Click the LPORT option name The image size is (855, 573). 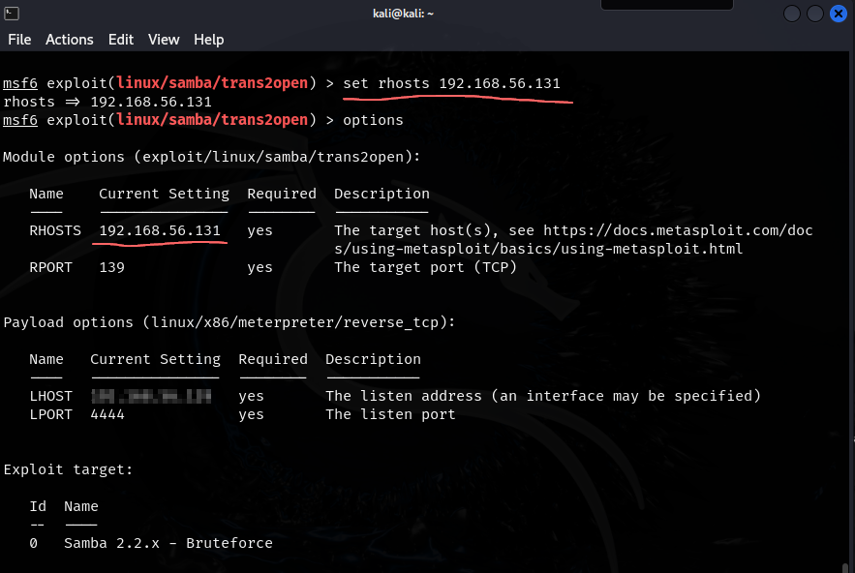pos(50,415)
